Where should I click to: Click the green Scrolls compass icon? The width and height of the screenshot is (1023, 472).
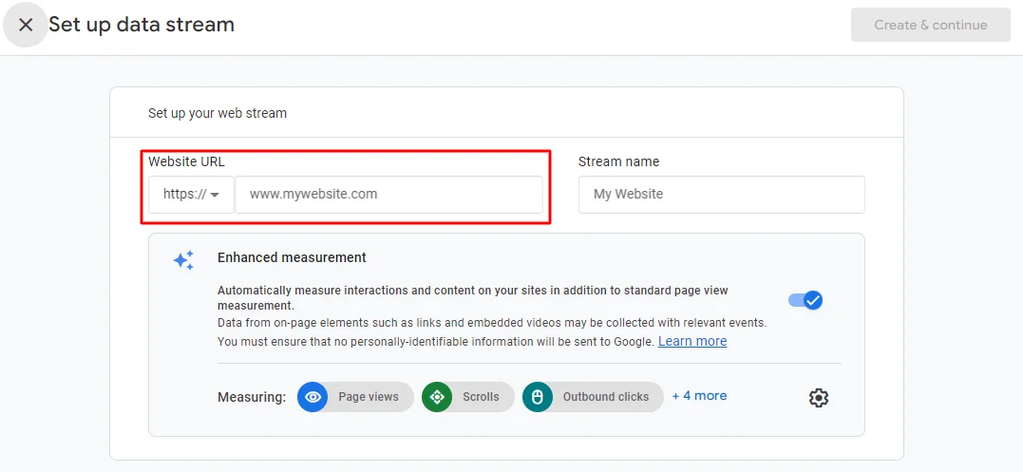[x=437, y=397]
